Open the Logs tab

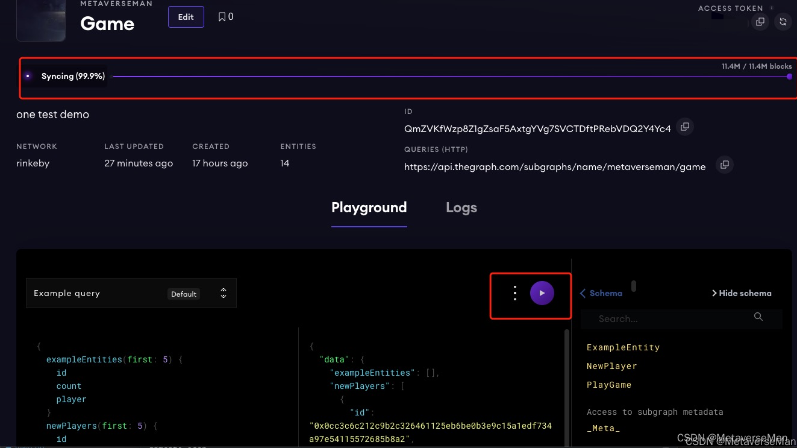pyautogui.click(x=461, y=207)
